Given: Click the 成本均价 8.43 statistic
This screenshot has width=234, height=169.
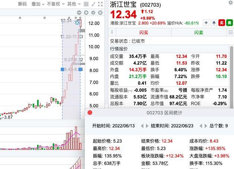Looking at the screenshot, I should coord(204,141).
